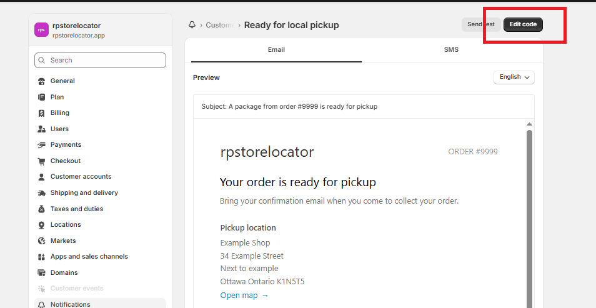Select the Users icon
Image resolution: width=596 pixels, height=308 pixels.
[42, 129]
